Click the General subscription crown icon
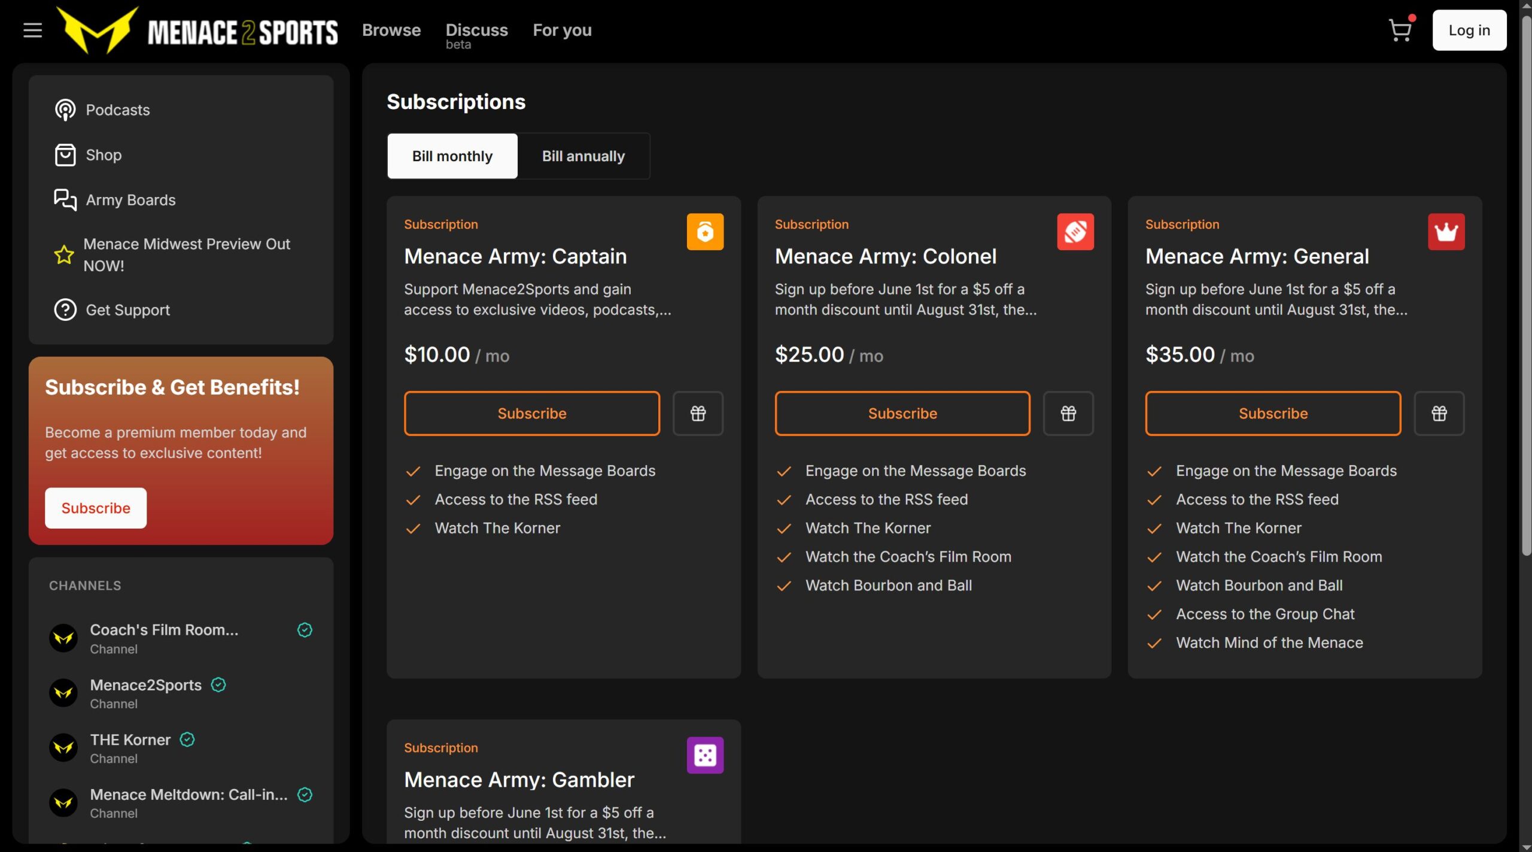 1446,232
